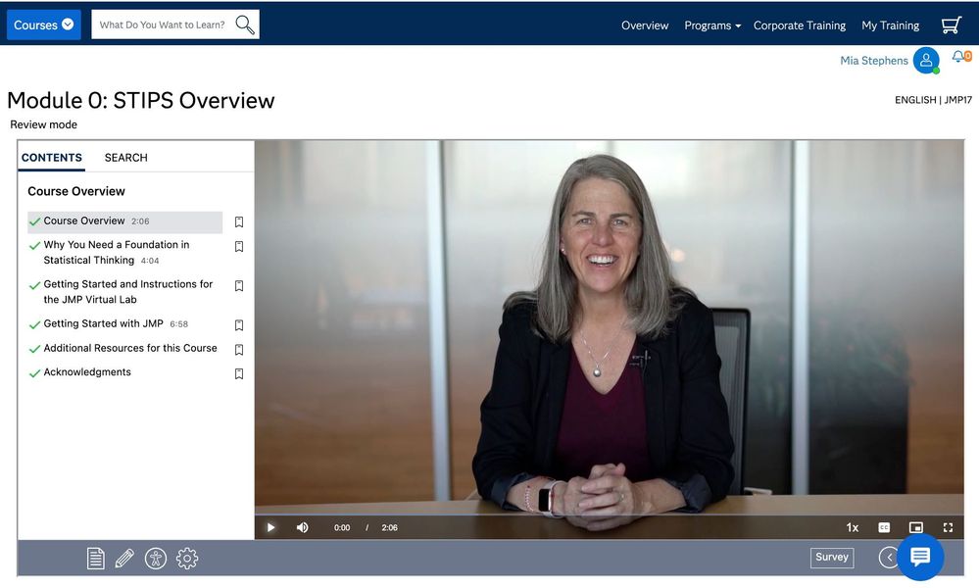Toggle closed captions

[x=884, y=527]
